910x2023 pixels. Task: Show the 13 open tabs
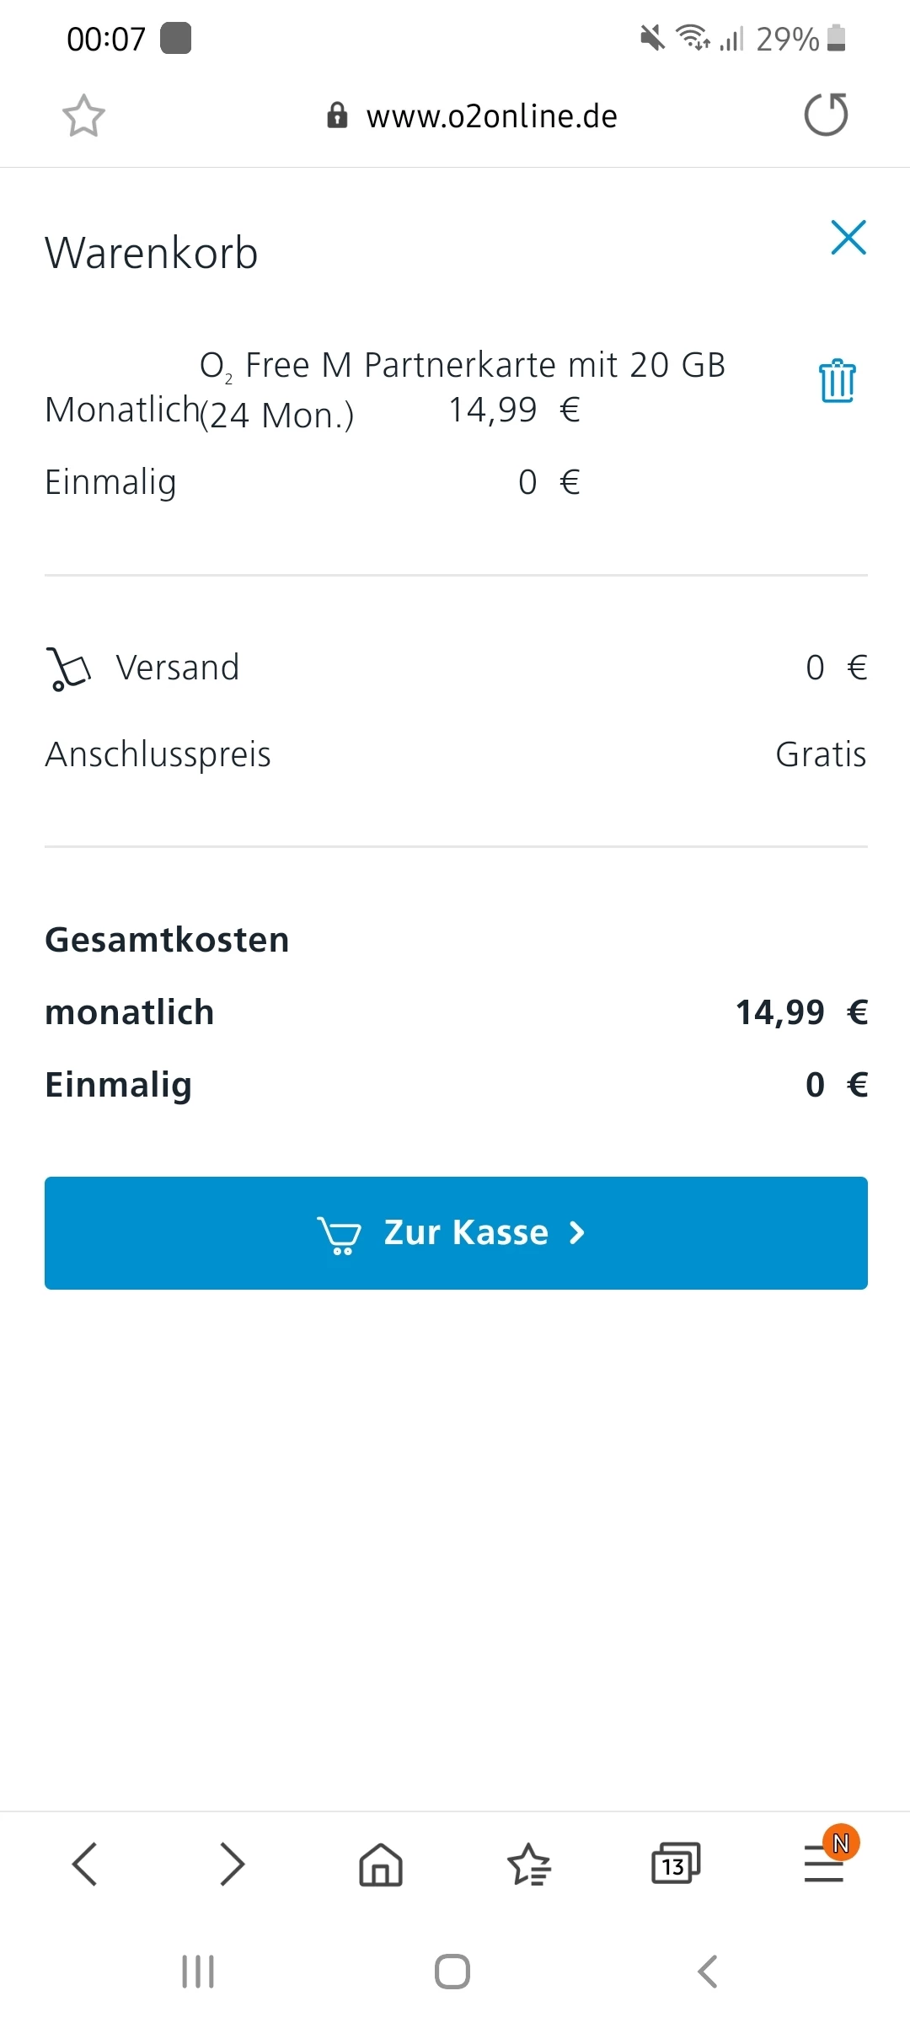pos(676,1864)
